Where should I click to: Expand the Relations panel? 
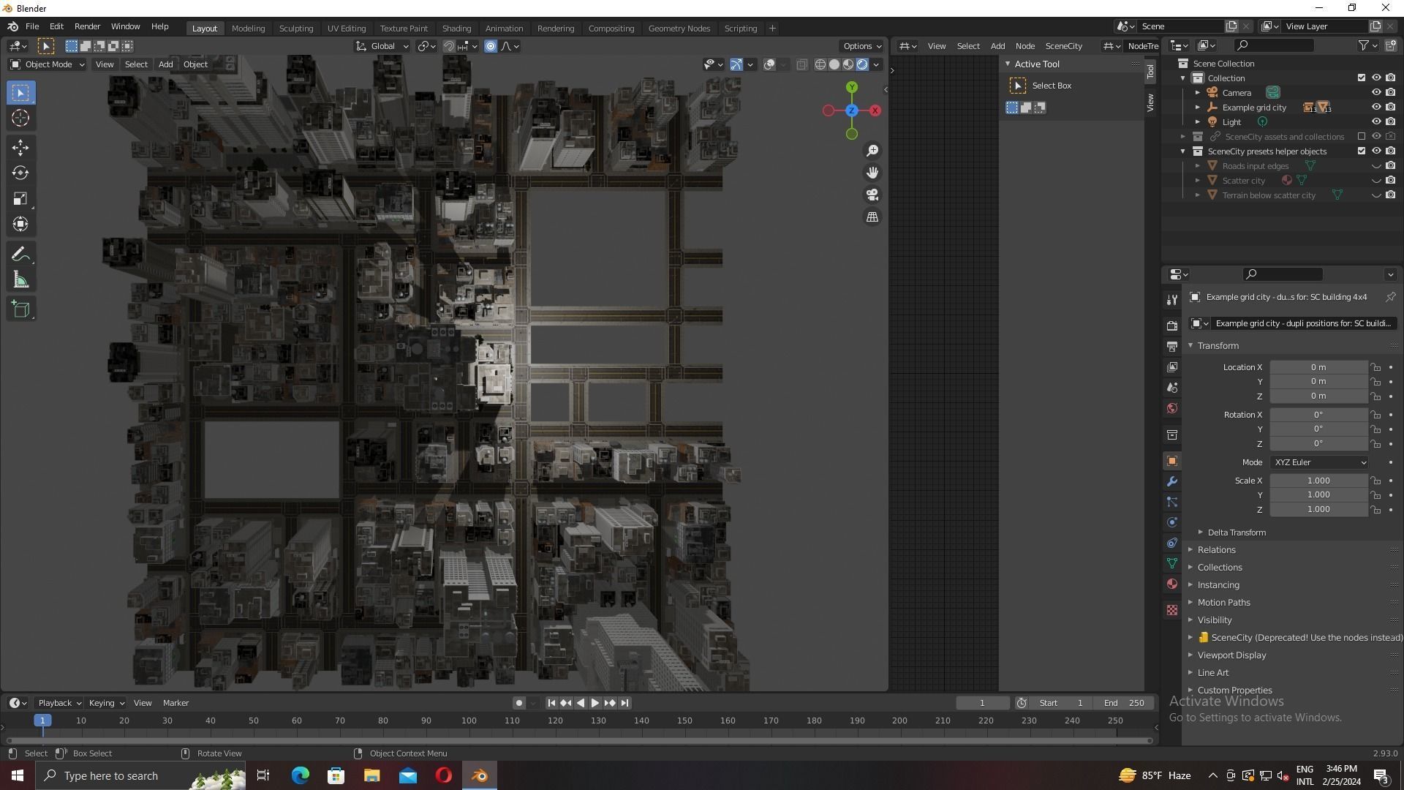click(x=1216, y=550)
